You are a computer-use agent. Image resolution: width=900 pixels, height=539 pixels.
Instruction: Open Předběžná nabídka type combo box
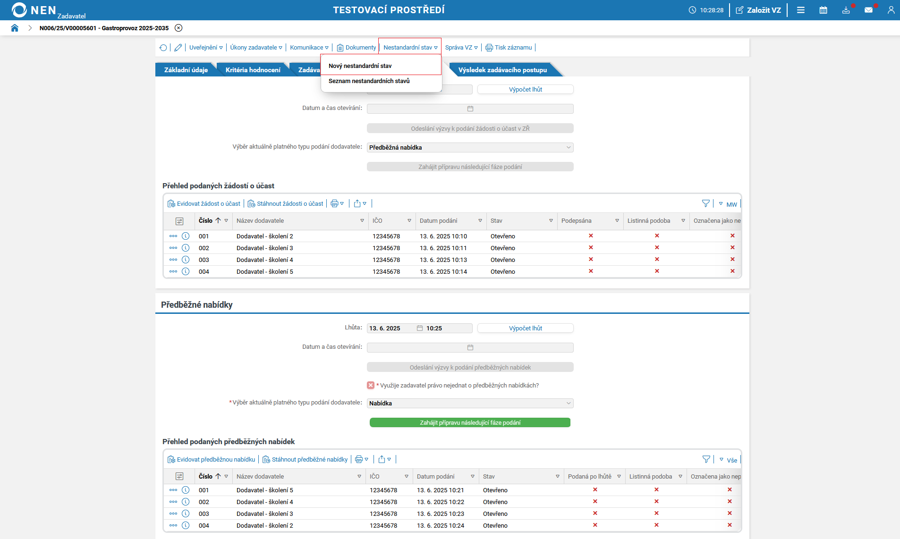470,147
